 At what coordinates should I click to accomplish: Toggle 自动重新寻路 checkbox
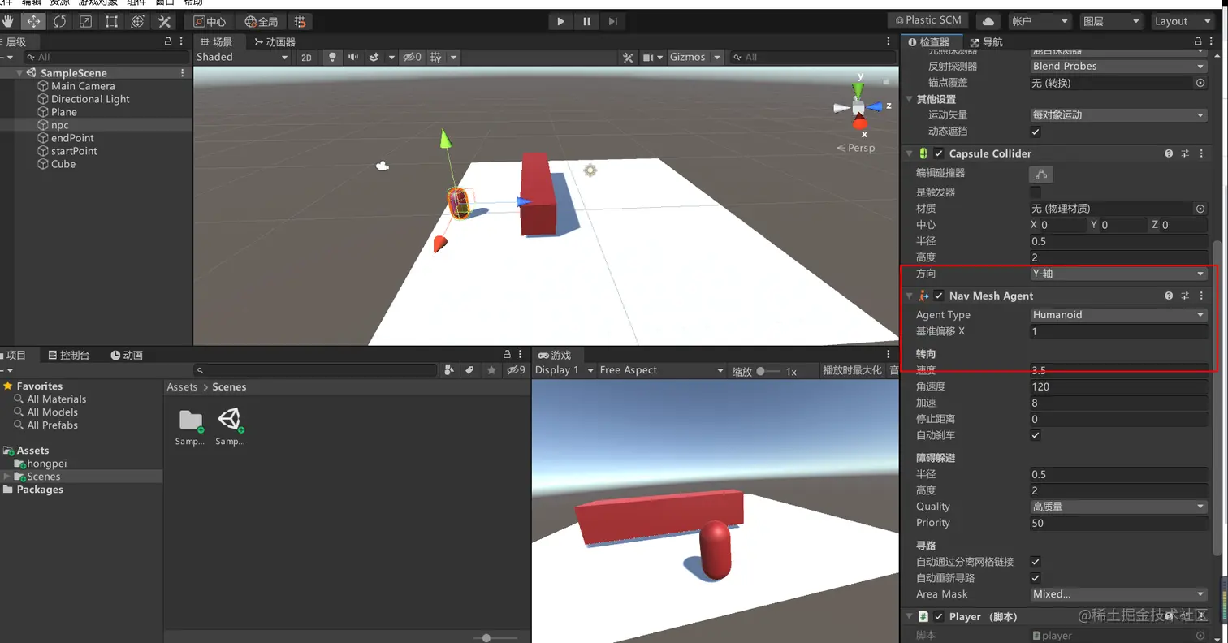pyautogui.click(x=1036, y=578)
